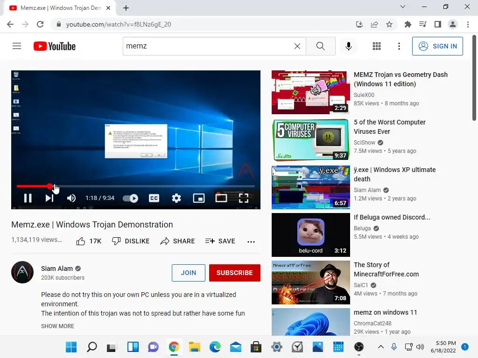Open the tab search chevron
The width and height of the screenshot is (478, 358).
pos(403,7)
